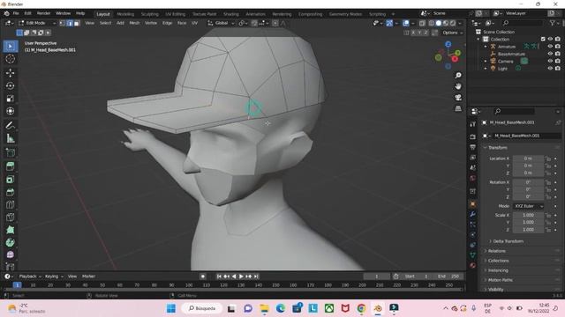Click the viewport pan hand icon
The image size is (565, 317).
458,86
